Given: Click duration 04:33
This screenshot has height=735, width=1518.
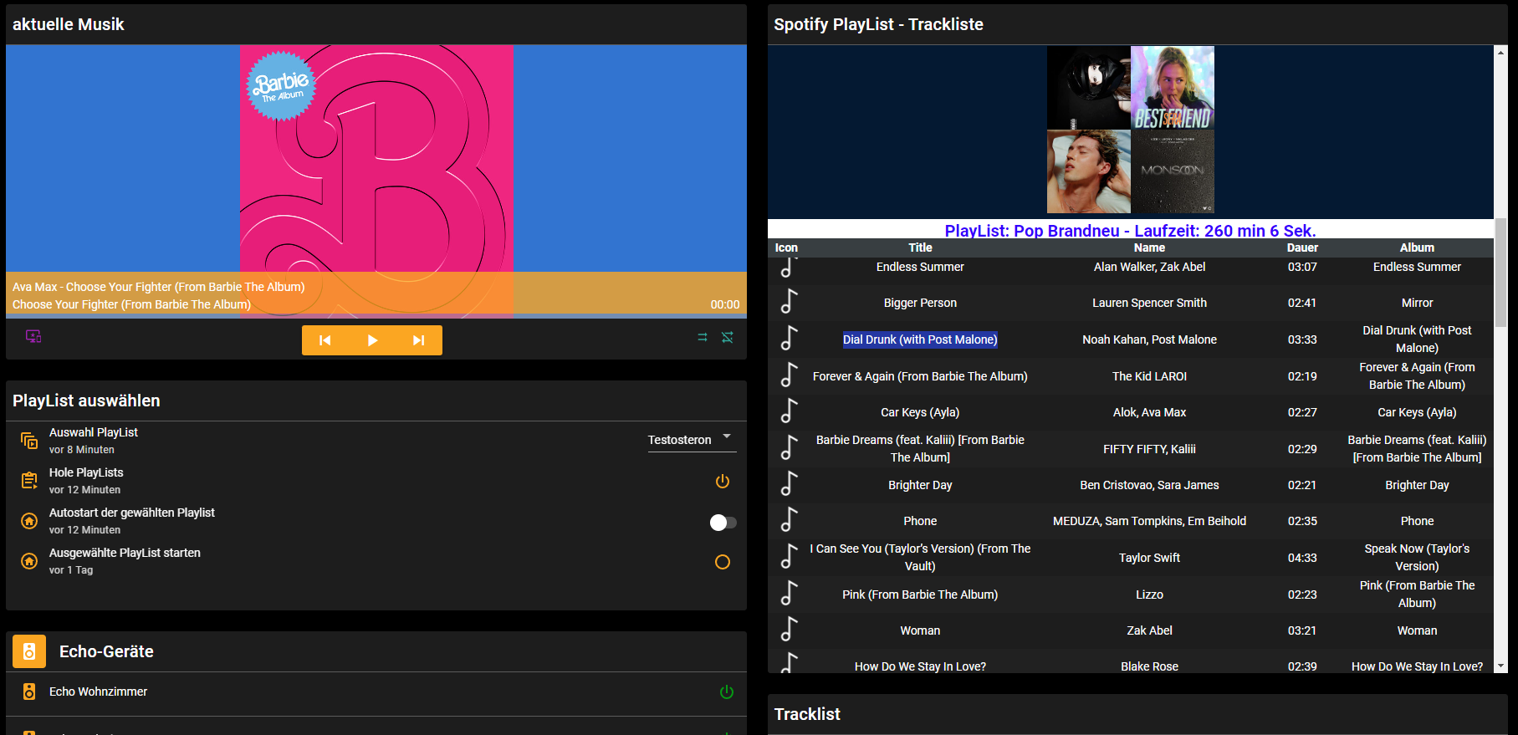Looking at the screenshot, I should point(1302,558).
